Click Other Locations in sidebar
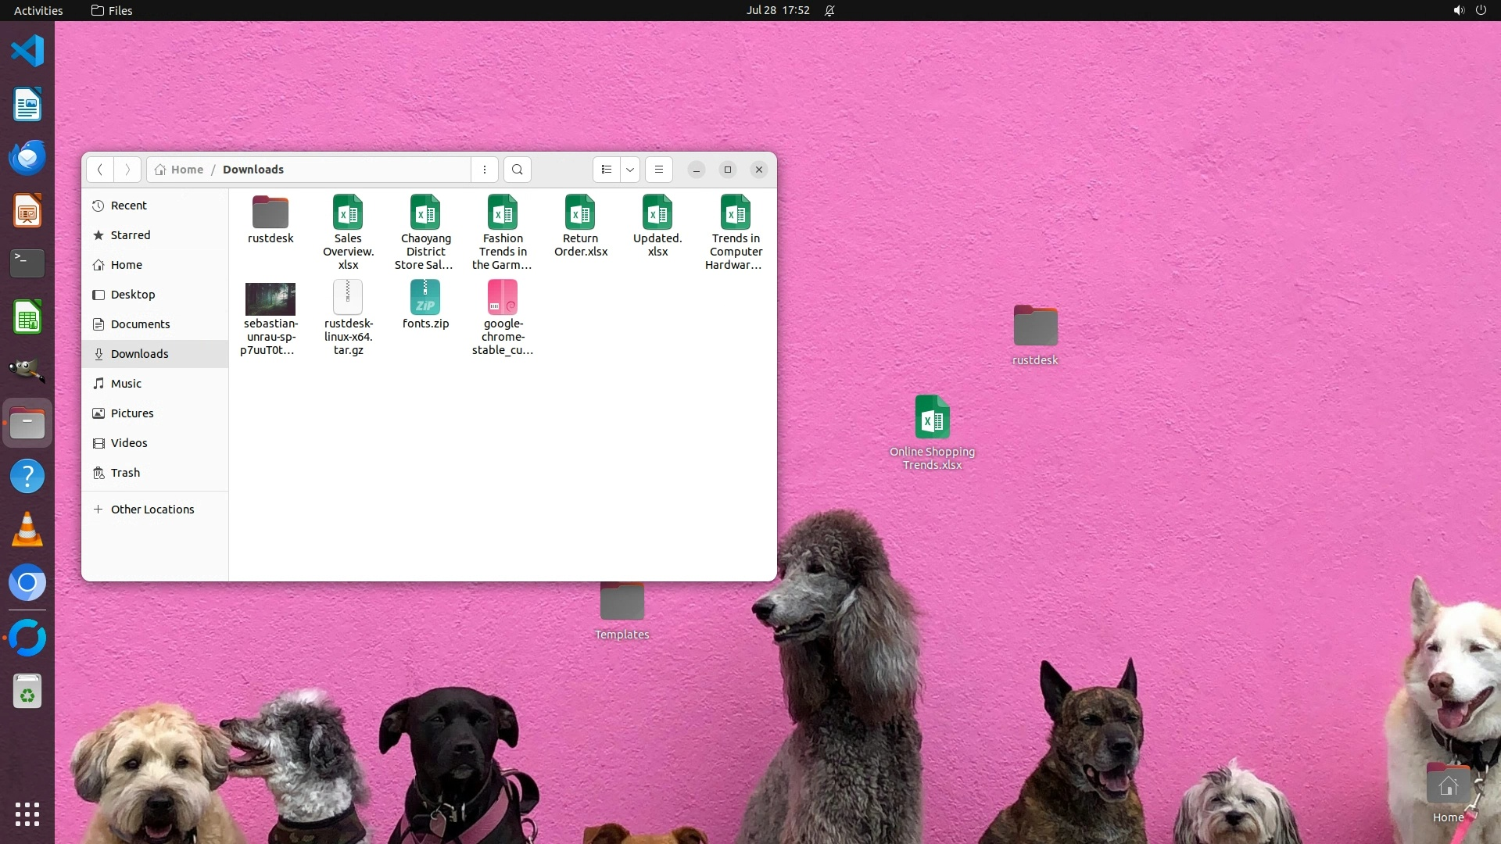Screen dimensions: 1501x844 152,510
